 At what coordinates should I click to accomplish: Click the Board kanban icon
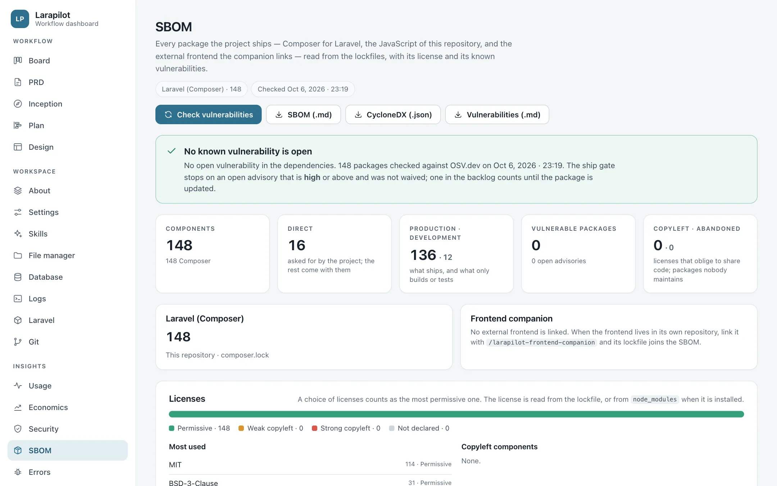(18, 60)
